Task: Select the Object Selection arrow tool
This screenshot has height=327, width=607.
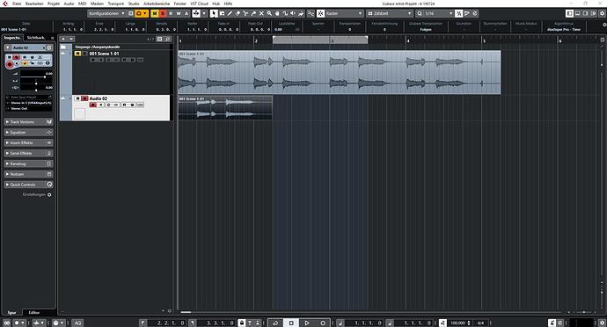Action: point(214,13)
